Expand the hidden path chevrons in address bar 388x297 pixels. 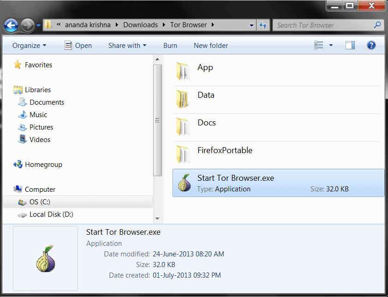[59, 24]
